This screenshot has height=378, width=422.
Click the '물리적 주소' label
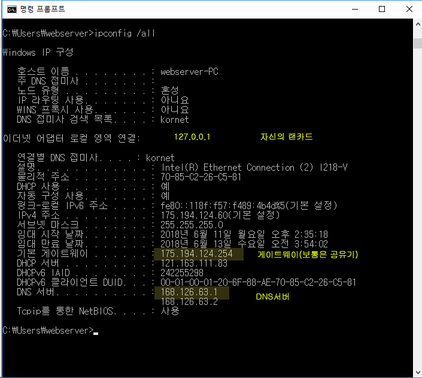(x=43, y=177)
